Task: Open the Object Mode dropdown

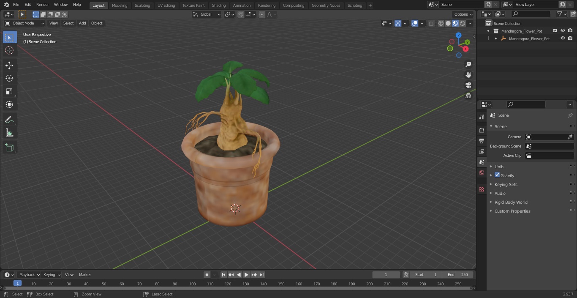Action: [x=24, y=23]
